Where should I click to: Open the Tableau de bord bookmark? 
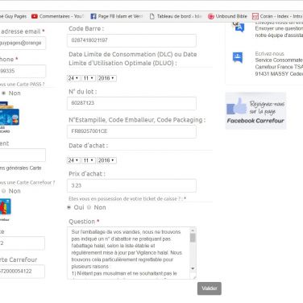click(176, 16)
